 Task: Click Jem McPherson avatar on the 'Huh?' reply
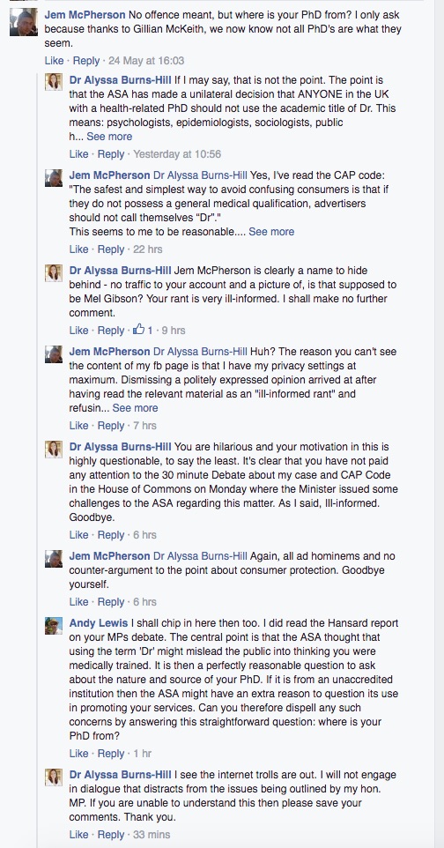coord(54,353)
